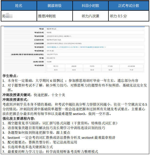150x156 pixels.
Task: Click the 笔试日期 row label
Action: tap(39, 36)
